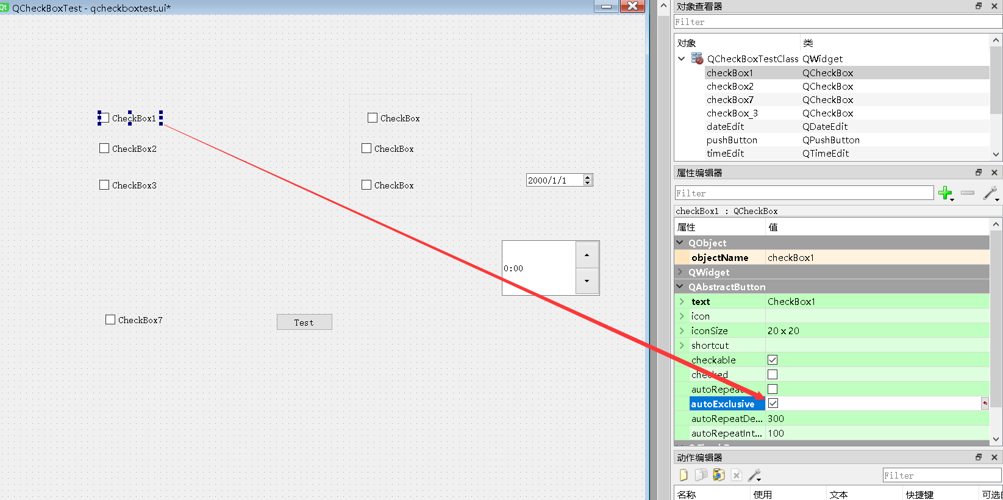
Task: Decrease the date in the 2000/1/1 spinbox
Action: point(588,183)
